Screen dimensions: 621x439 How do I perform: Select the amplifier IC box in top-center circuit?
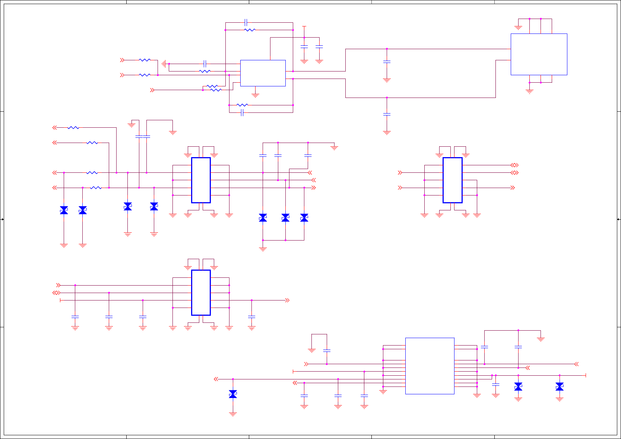263,73
